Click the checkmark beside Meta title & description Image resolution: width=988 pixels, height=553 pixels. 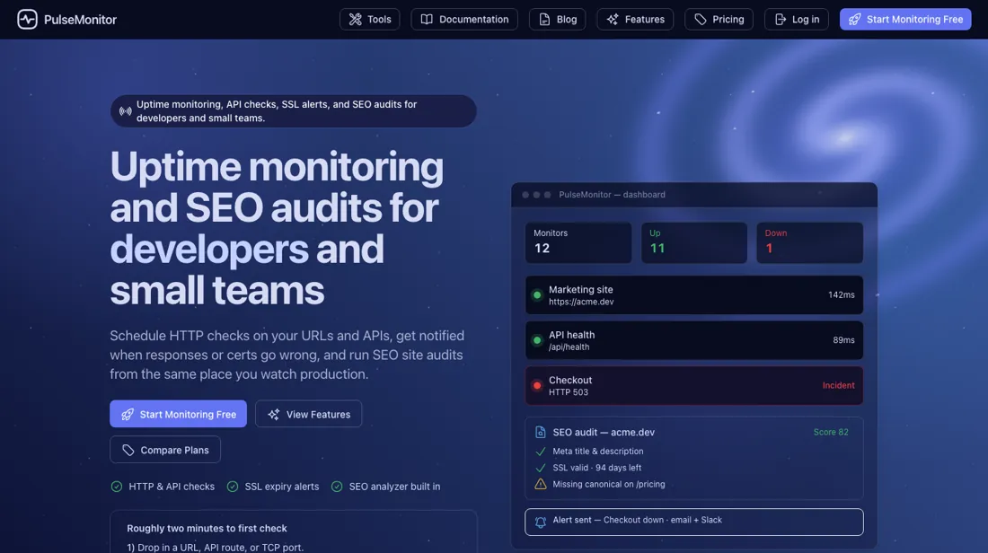click(x=540, y=452)
